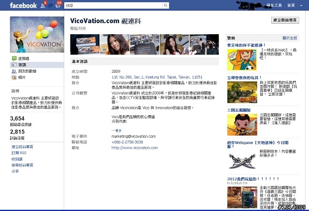Click the crossed swords ad image
This screenshot has width=309, height=211.
pyautogui.click(x=242, y=161)
